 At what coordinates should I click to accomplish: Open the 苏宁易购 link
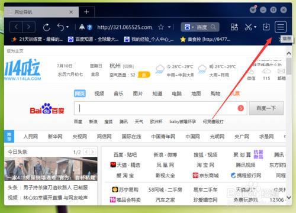coord(125,190)
